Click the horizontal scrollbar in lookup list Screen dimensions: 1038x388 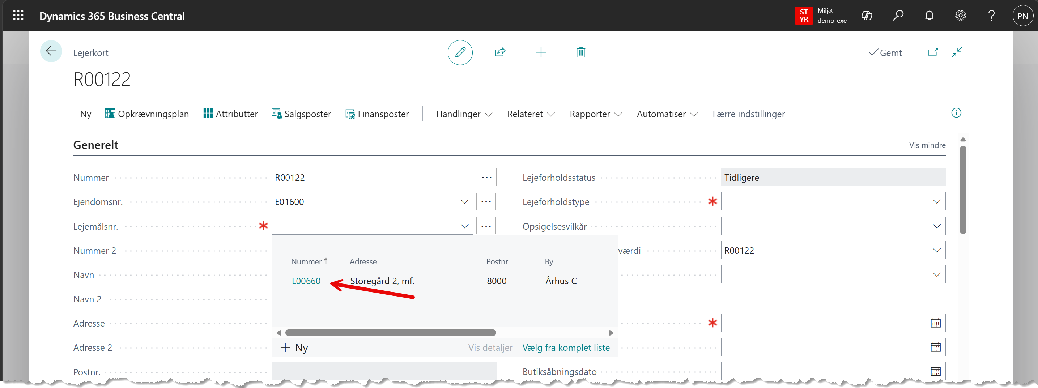pyautogui.click(x=390, y=333)
